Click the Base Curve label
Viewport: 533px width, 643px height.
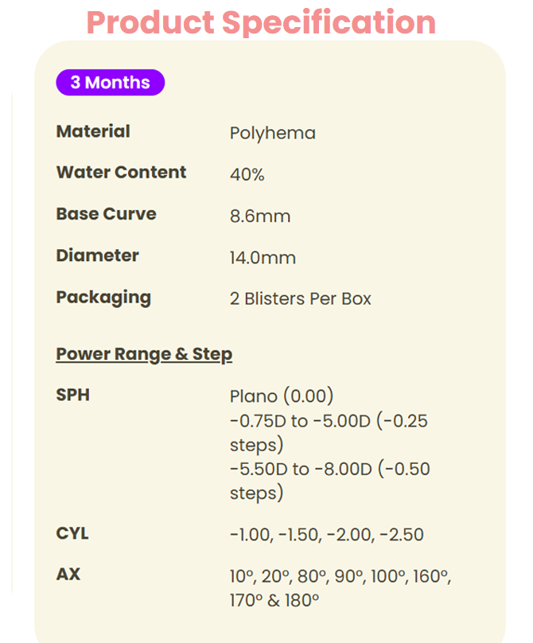coord(106,214)
